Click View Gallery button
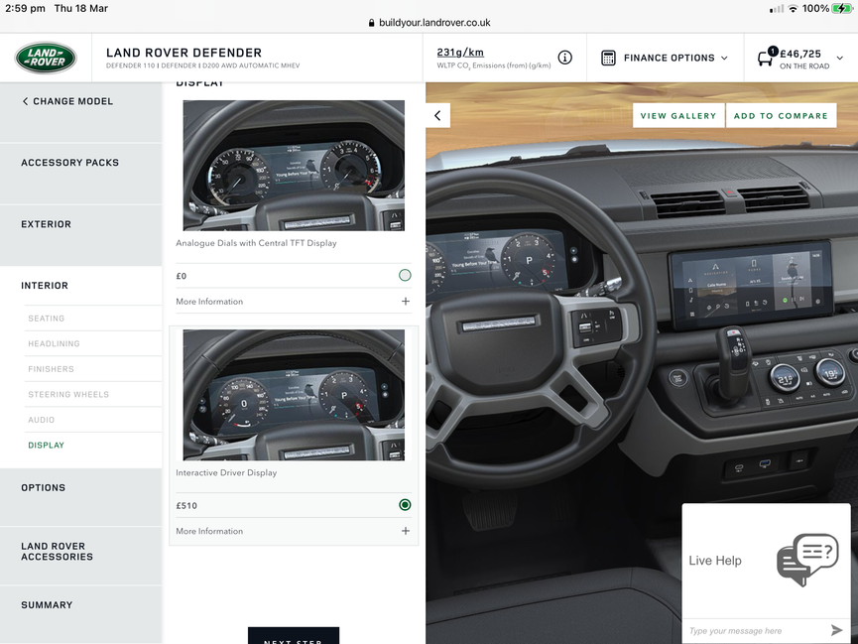This screenshot has height=644, width=858. pyautogui.click(x=678, y=115)
